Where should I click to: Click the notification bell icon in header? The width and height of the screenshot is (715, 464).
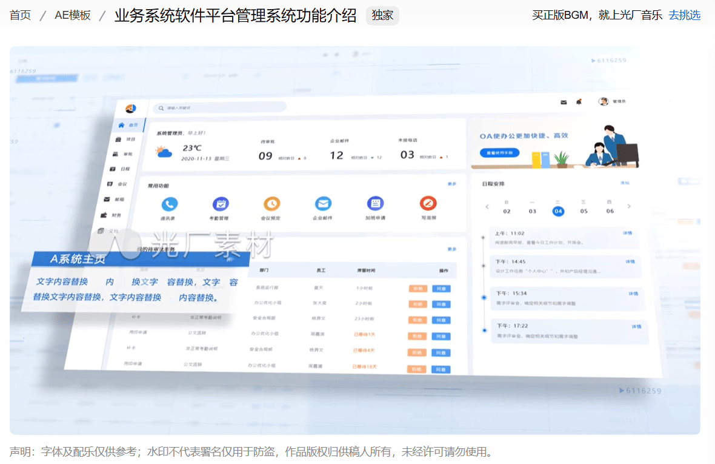pos(579,102)
